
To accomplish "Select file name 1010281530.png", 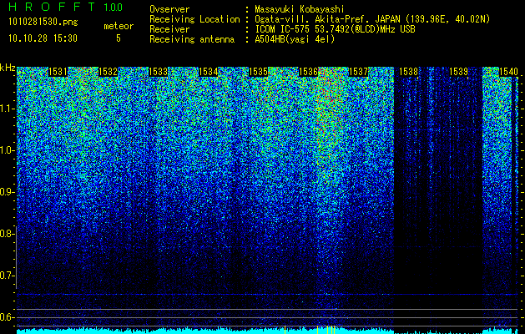I will [43, 23].
